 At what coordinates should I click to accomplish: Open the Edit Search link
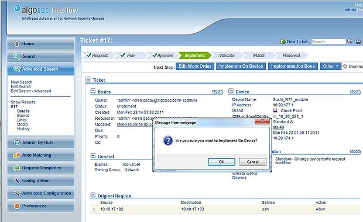(20, 86)
